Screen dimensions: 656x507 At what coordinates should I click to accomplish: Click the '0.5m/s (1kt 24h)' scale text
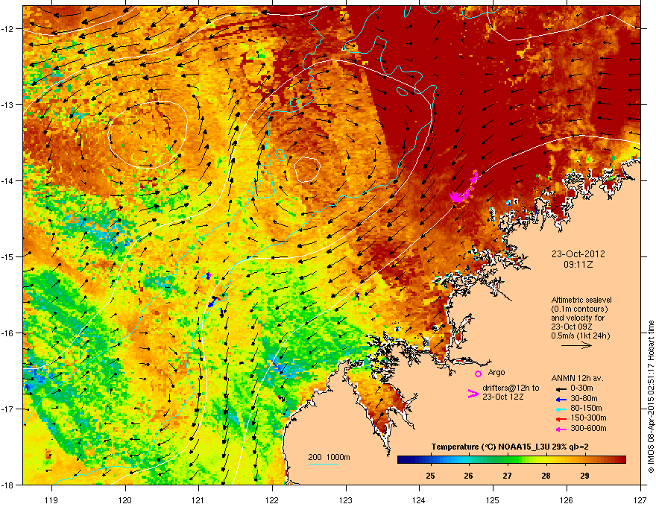pyautogui.click(x=580, y=336)
